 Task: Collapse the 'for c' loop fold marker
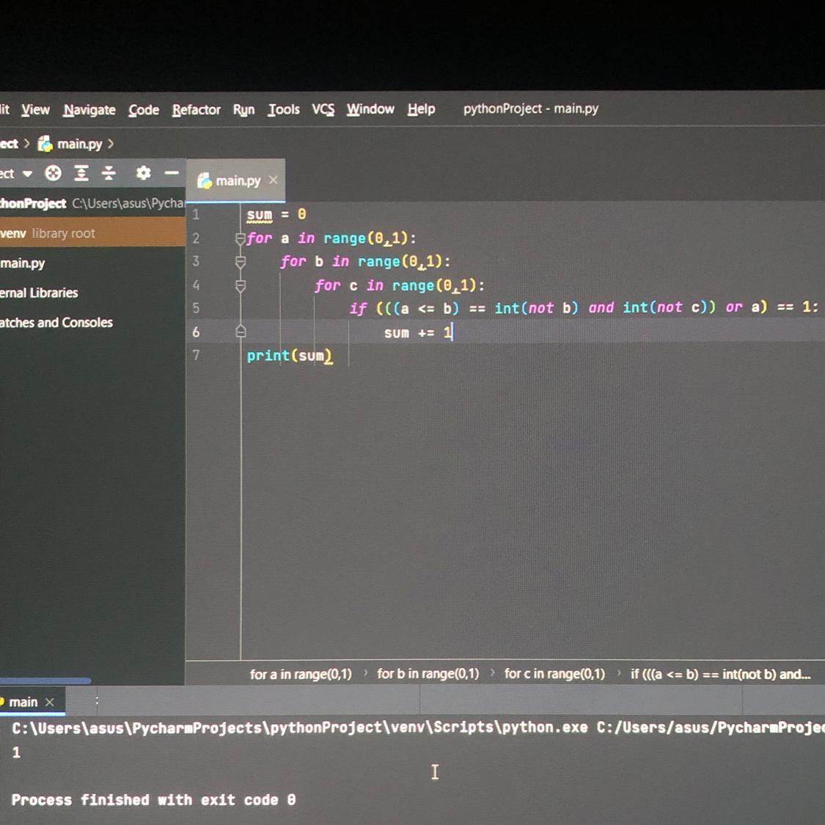(241, 286)
